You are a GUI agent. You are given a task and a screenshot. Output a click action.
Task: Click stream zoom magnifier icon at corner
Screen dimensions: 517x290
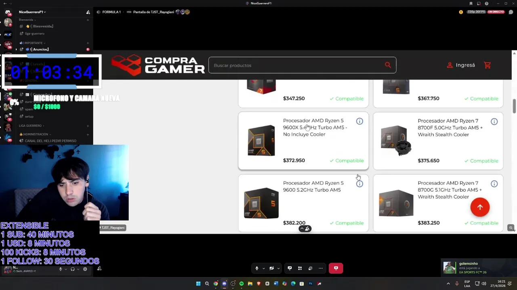[x=511, y=228]
